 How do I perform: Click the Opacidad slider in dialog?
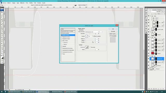tap(90, 34)
